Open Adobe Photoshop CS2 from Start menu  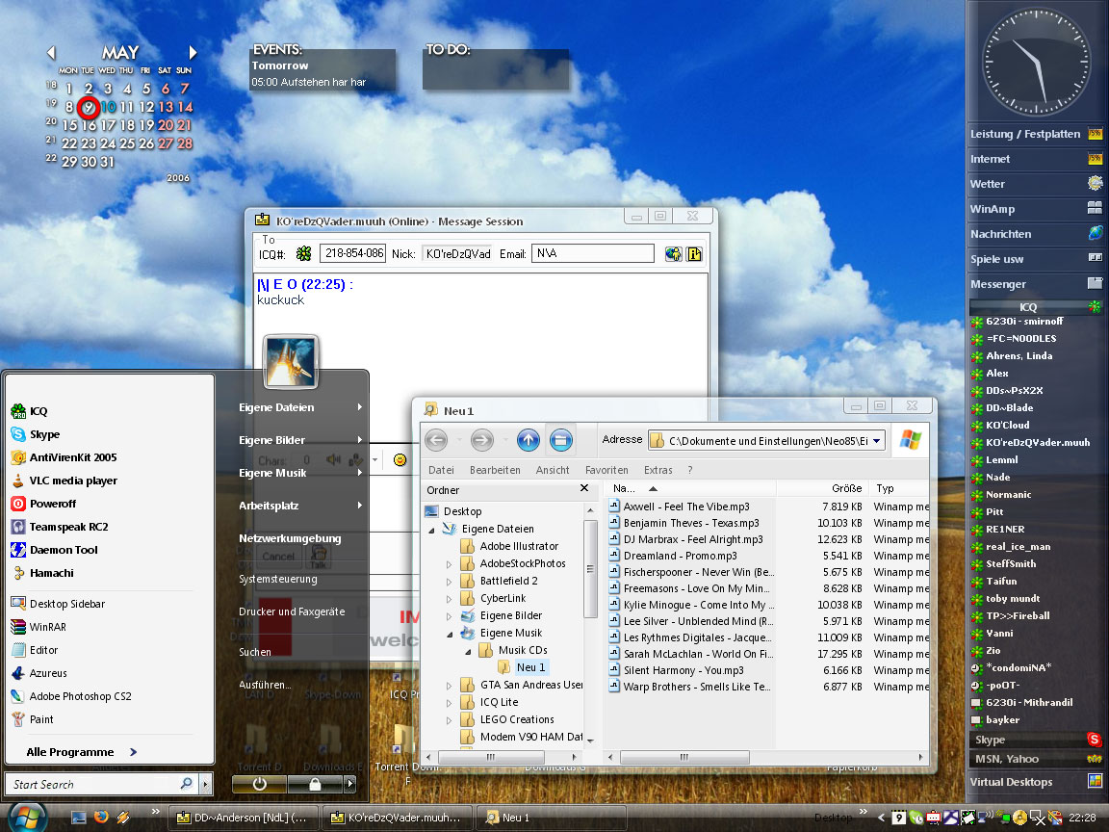pos(80,696)
